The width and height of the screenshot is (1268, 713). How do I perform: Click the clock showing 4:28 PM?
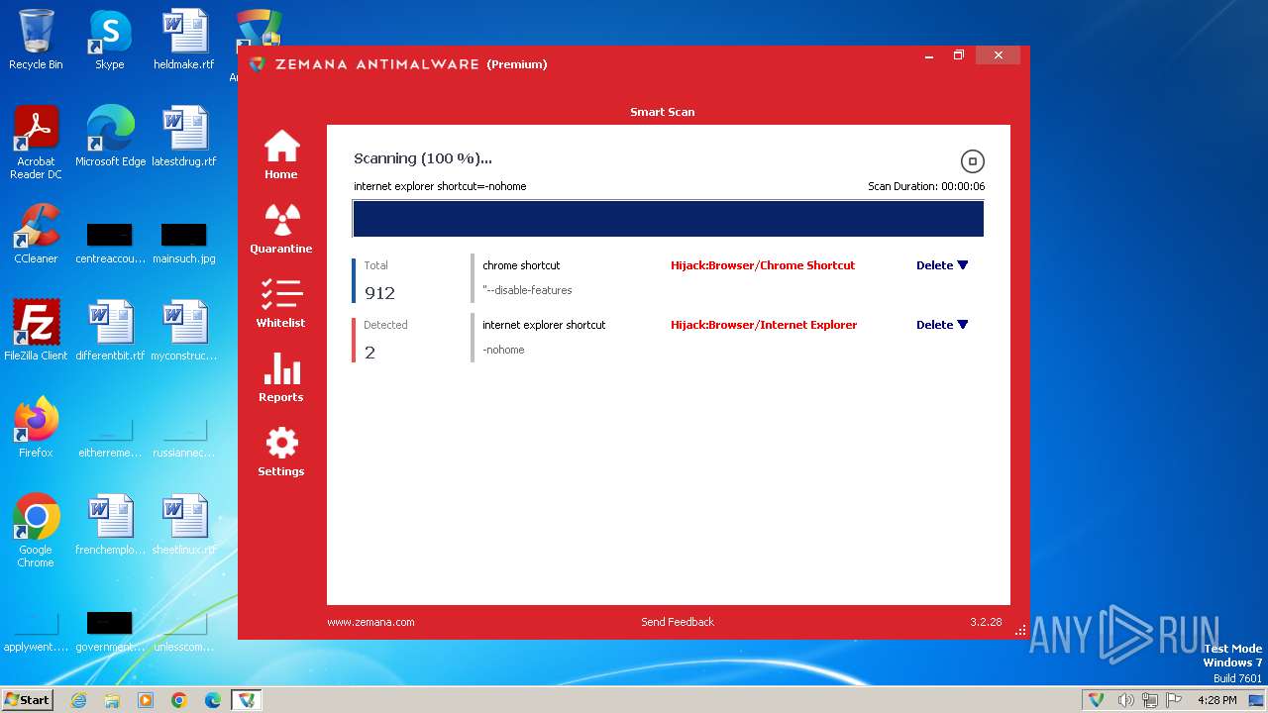click(1216, 700)
